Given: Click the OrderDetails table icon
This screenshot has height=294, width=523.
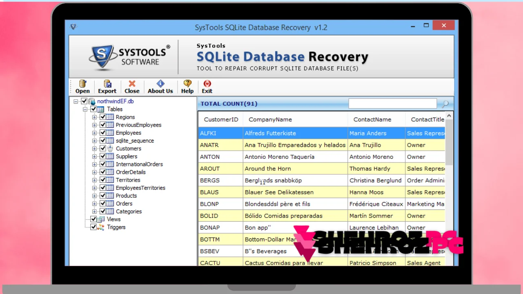Looking at the screenshot, I should click(110, 172).
